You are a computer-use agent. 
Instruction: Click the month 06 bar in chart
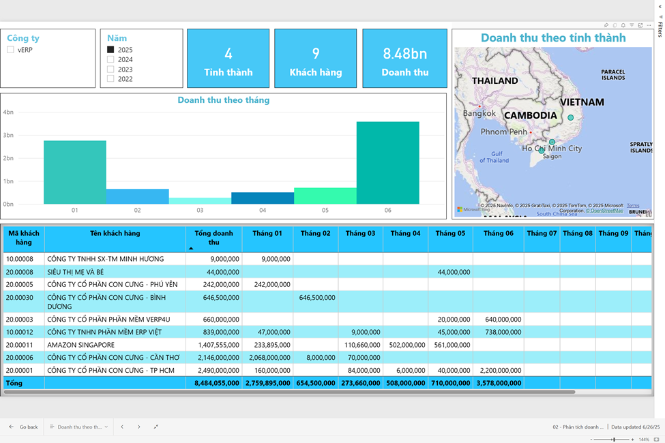click(387, 163)
